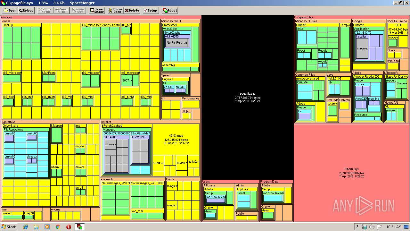
Task: Select the $PatchCache$ folder label
Action: (x=112, y=126)
